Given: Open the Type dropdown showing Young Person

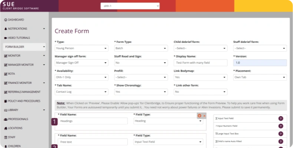Looking at the screenshot, I should point(81,48).
